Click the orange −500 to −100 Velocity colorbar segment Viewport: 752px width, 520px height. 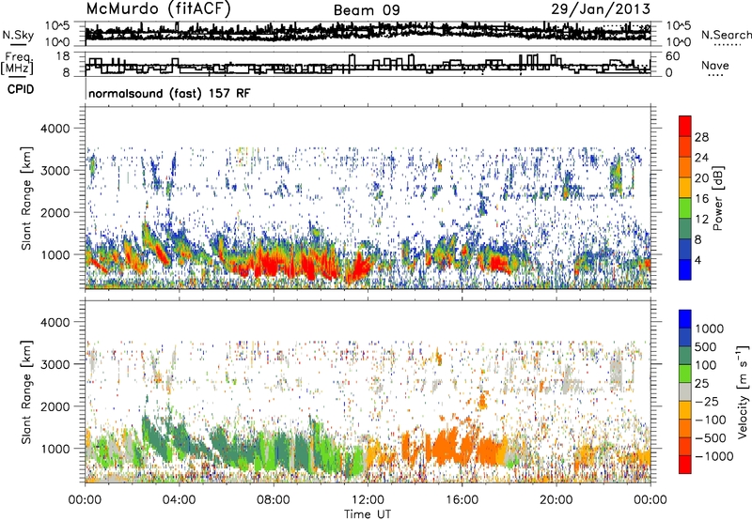685,428
